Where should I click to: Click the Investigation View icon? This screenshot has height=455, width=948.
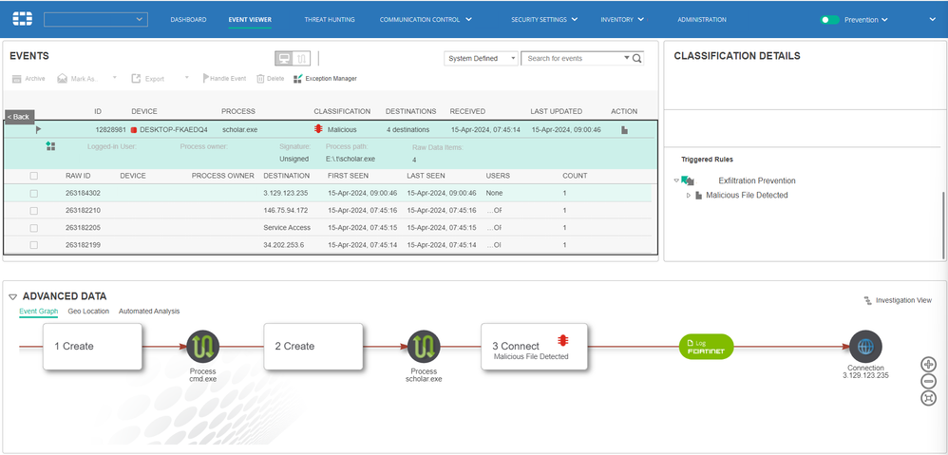[x=867, y=300]
